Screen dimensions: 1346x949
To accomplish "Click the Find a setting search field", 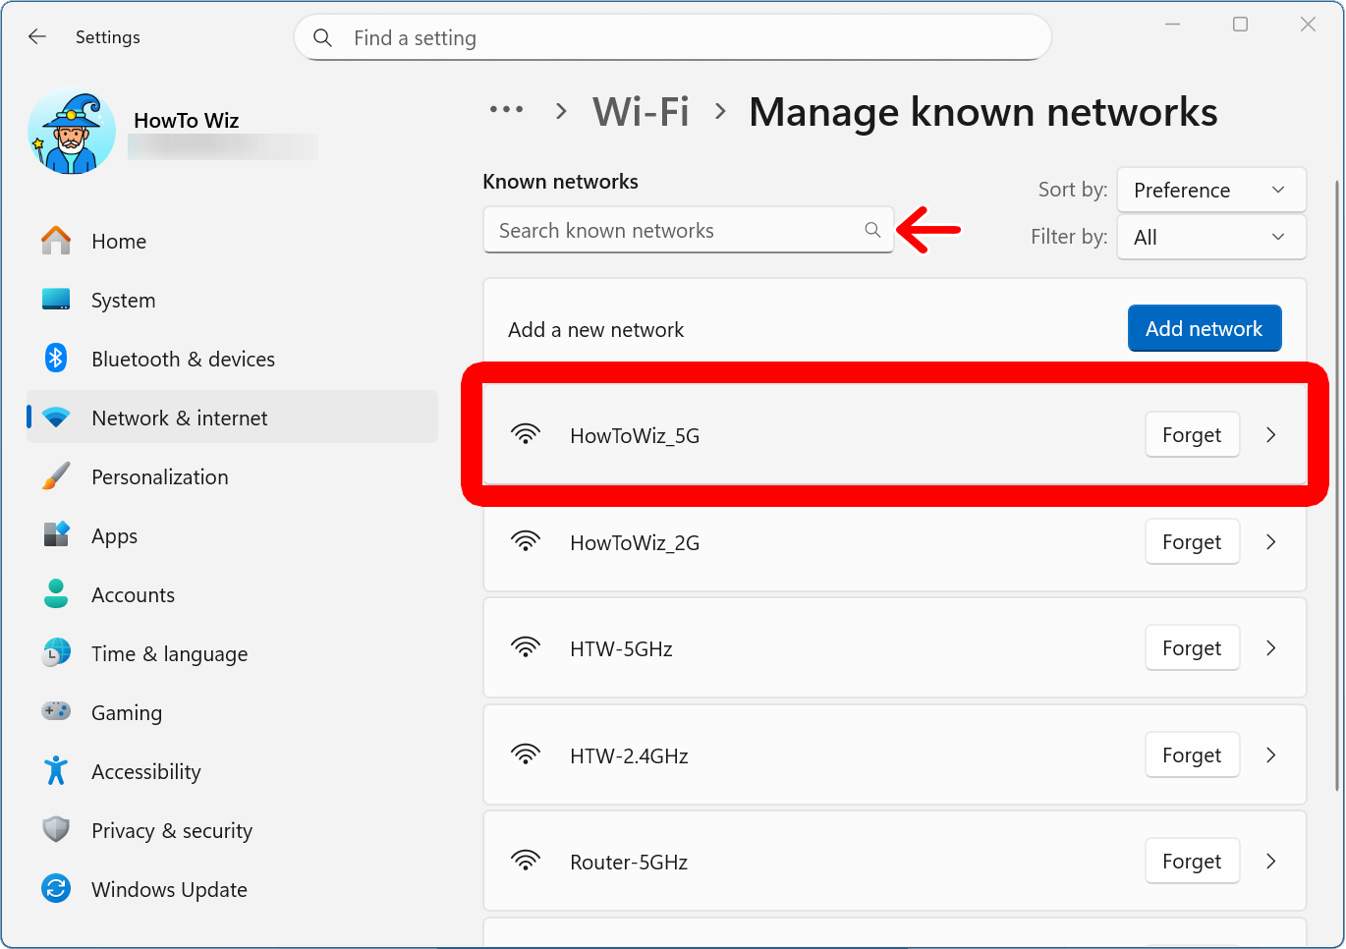I will click(672, 37).
